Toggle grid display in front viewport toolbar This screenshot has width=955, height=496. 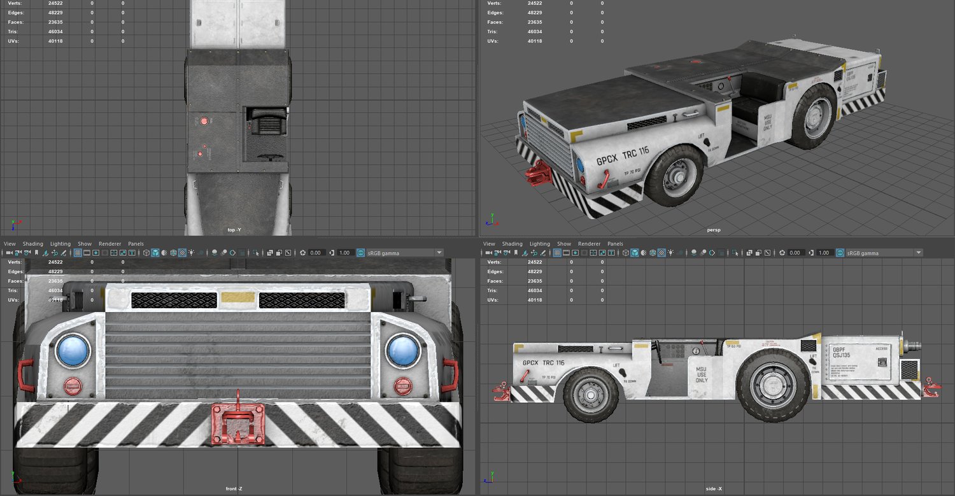[78, 253]
